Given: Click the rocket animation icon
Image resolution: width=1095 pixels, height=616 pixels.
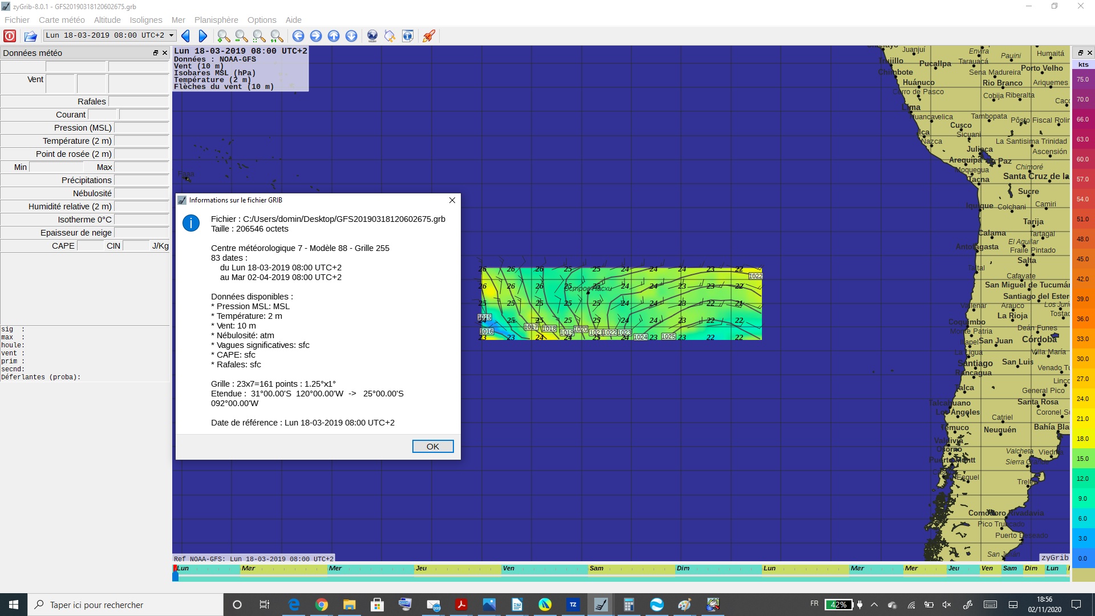Looking at the screenshot, I should click(x=429, y=36).
